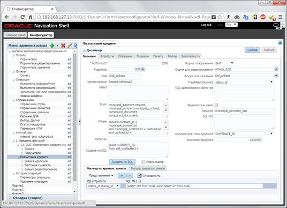Screen dimensions: 287x208
Task: Click the lightning bolt extension icon
Action: [229, 17]
